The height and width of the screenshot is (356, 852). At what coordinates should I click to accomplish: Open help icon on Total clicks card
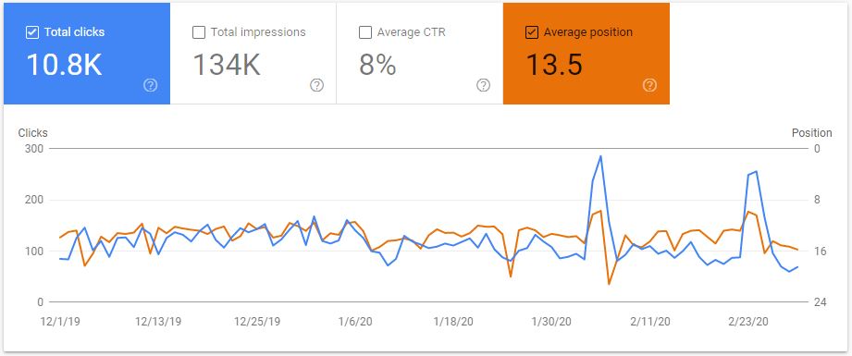151,85
